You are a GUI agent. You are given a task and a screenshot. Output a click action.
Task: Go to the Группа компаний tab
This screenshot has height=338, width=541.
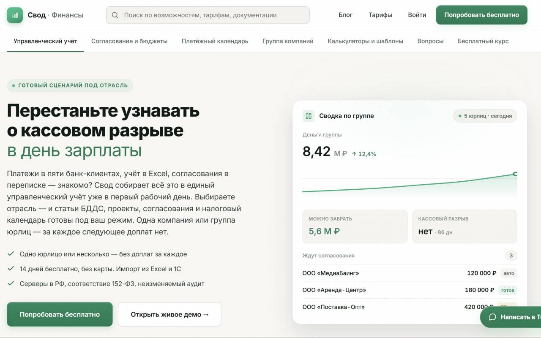click(288, 41)
